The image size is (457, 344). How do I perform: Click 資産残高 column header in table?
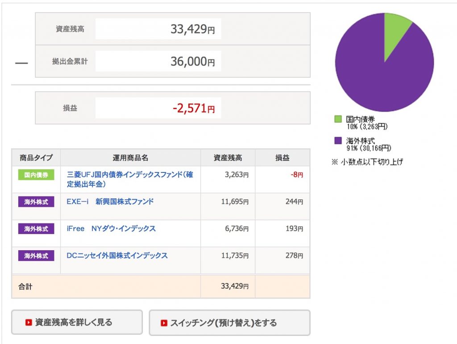pos(228,158)
